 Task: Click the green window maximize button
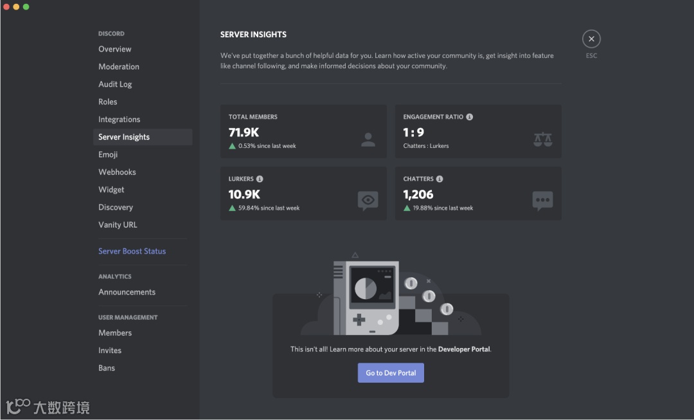tap(26, 6)
